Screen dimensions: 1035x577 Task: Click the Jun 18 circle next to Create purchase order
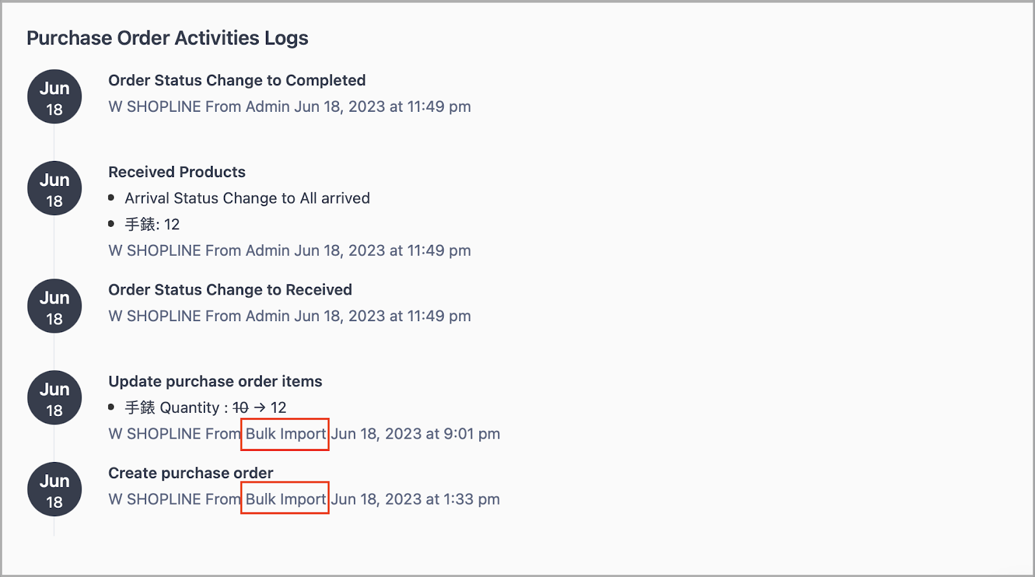tap(54, 489)
